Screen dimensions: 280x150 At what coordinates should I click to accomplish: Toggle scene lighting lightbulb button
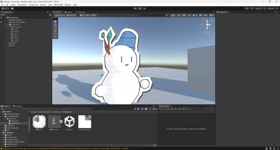tap(184, 15)
